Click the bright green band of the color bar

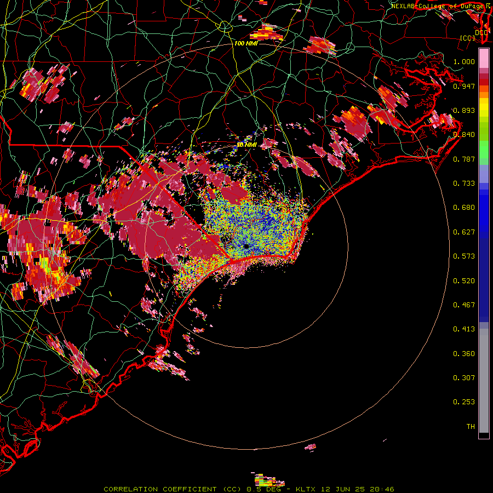coord(484,150)
